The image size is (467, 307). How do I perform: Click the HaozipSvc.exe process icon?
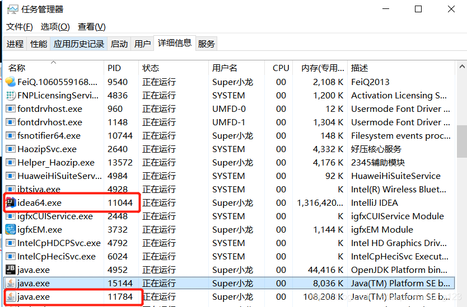[11, 149]
